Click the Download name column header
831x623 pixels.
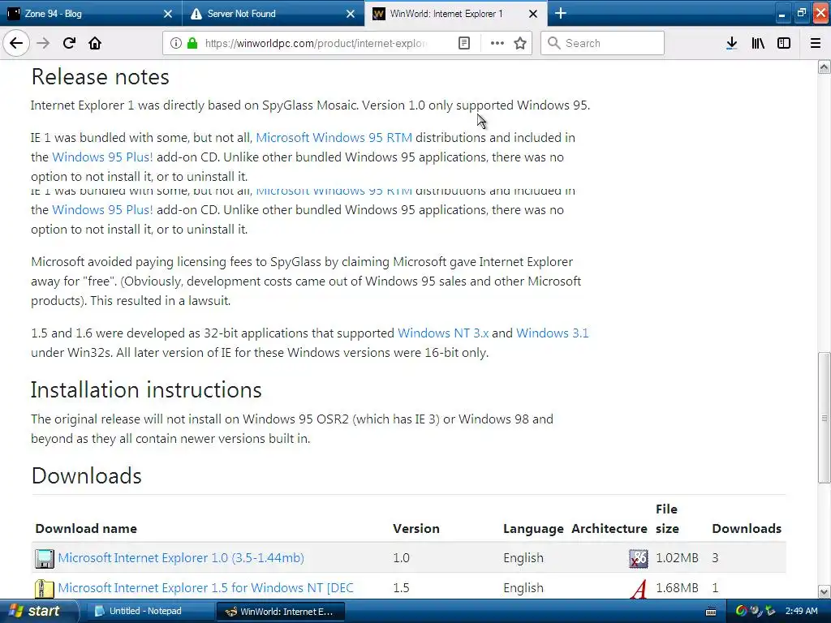point(86,529)
